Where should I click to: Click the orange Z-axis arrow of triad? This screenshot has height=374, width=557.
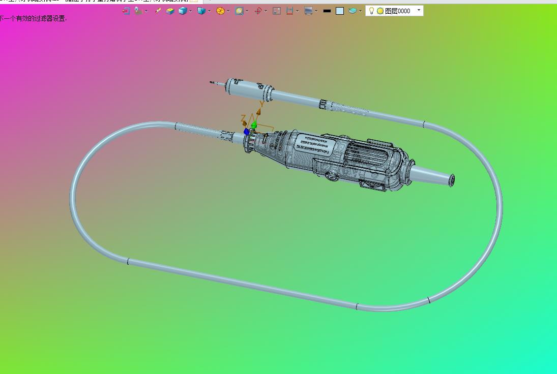(x=244, y=123)
